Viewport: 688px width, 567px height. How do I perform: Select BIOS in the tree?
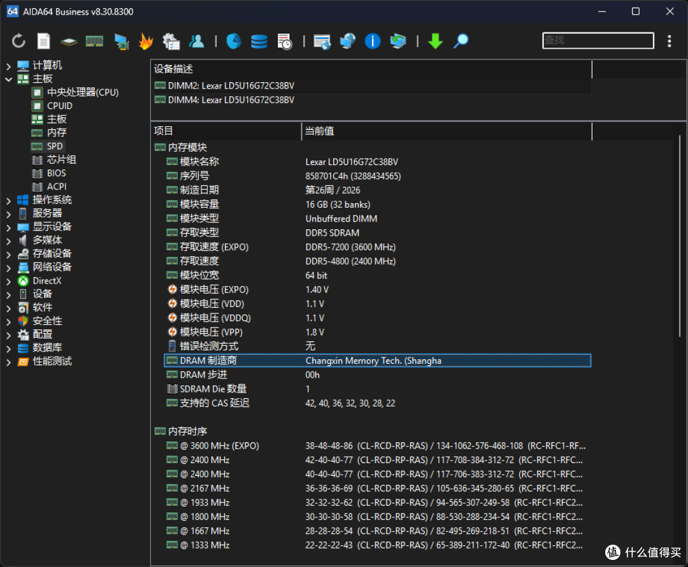pyautogui.click(x=56, y=173)
